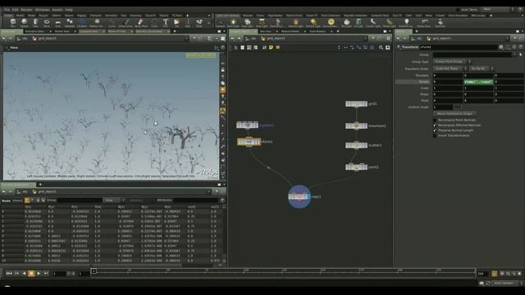Select the Volume Light shelf tool

click(x=295, y=23)
